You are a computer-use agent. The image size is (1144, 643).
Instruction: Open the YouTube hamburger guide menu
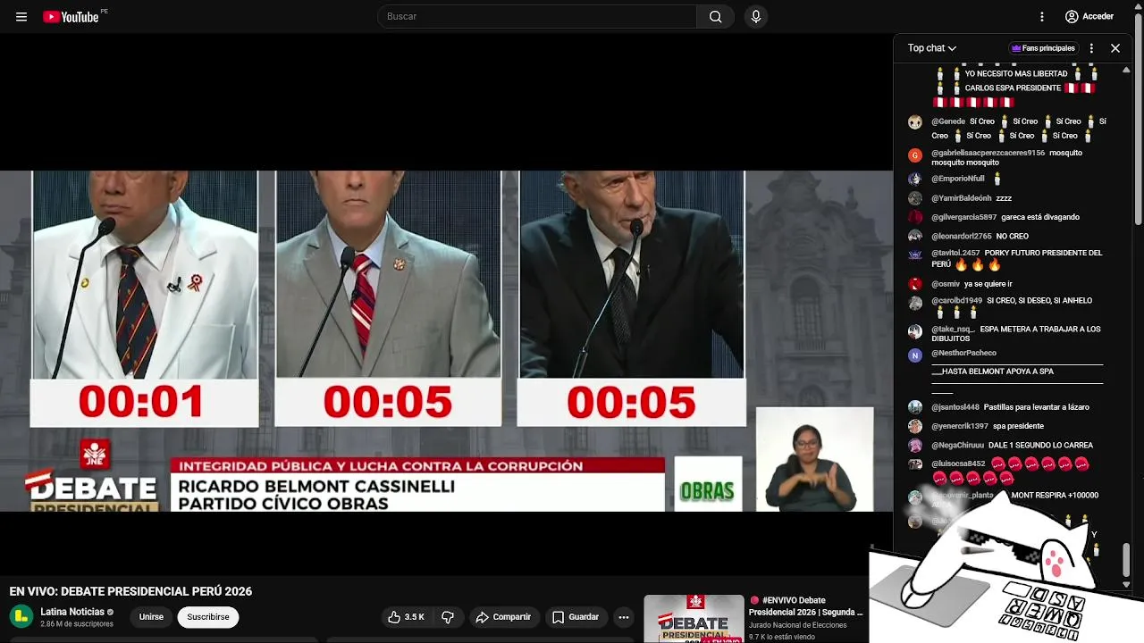tap(21, 16)
